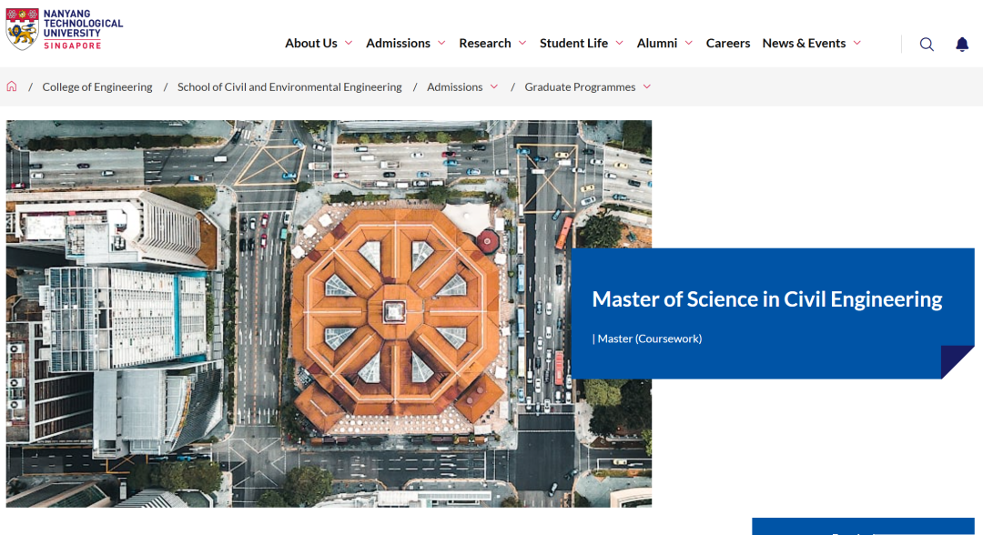Select the Student Life menu label

coord(573,43)
